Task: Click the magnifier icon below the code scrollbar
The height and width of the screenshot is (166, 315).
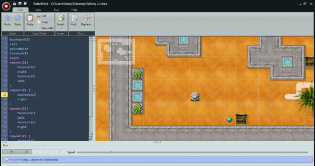Action: (91, 139)
